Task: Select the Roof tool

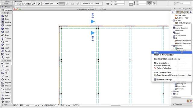Action: pyautogui.click(x=6, y=29)
